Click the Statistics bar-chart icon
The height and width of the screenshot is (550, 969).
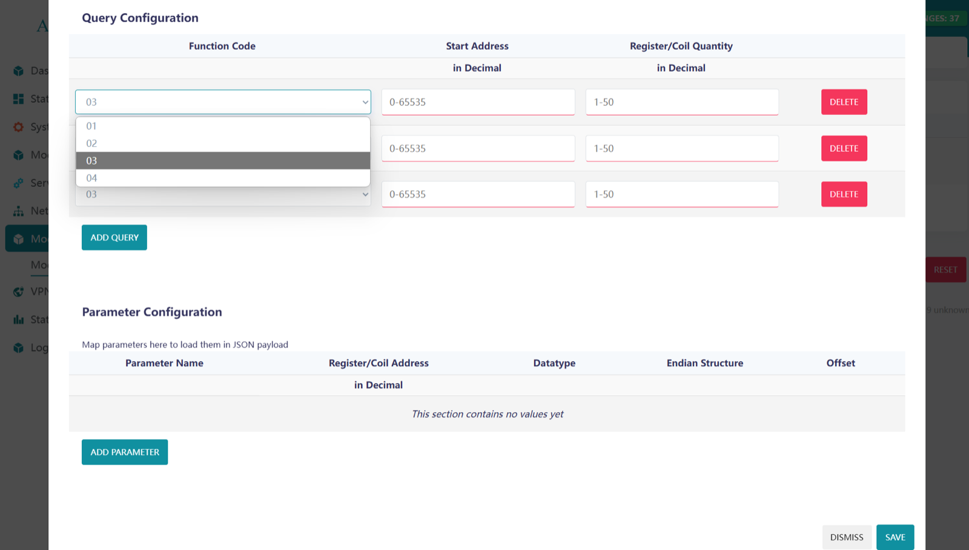pyautogui.click(x=18, y=319)
